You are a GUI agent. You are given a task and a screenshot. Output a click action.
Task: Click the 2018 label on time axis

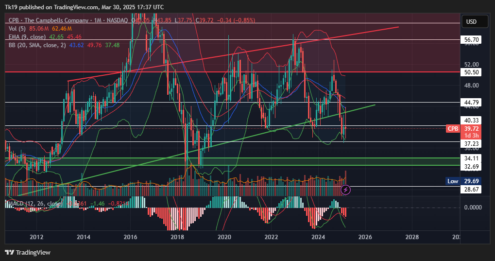point(177,237)
